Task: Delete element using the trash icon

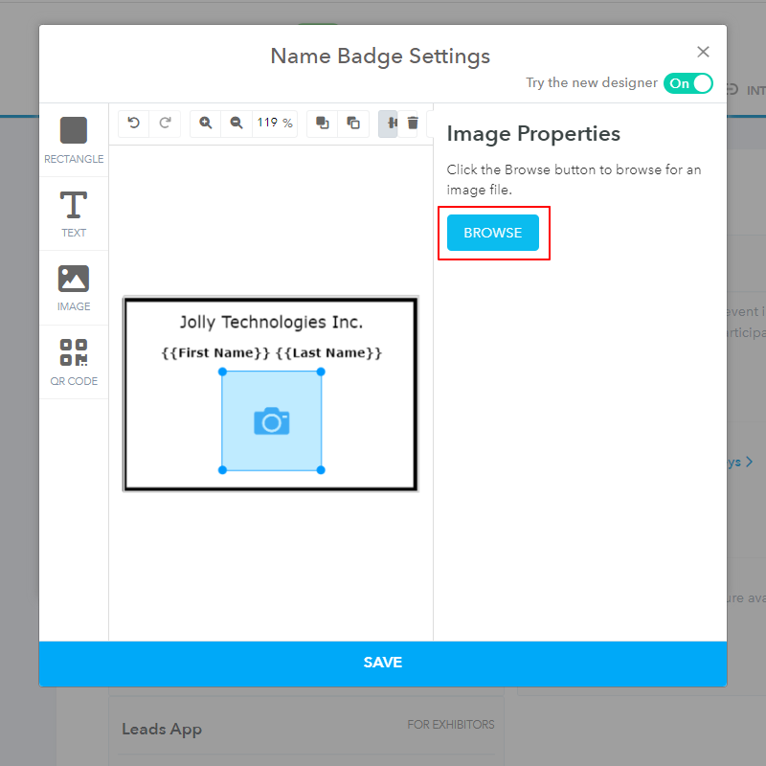Action: coord(413,123)
